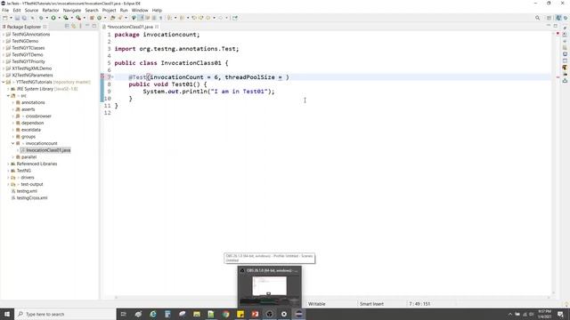570x320 pixels.
Task: Collapse the src folder
Action: pyautogui.click(x=8, y=96)
